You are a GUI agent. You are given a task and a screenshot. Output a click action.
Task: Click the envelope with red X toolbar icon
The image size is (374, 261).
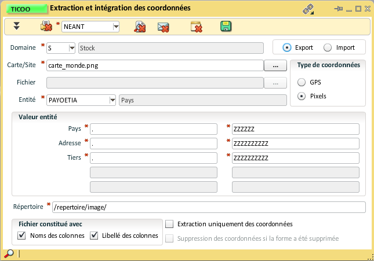pos(164,26)
